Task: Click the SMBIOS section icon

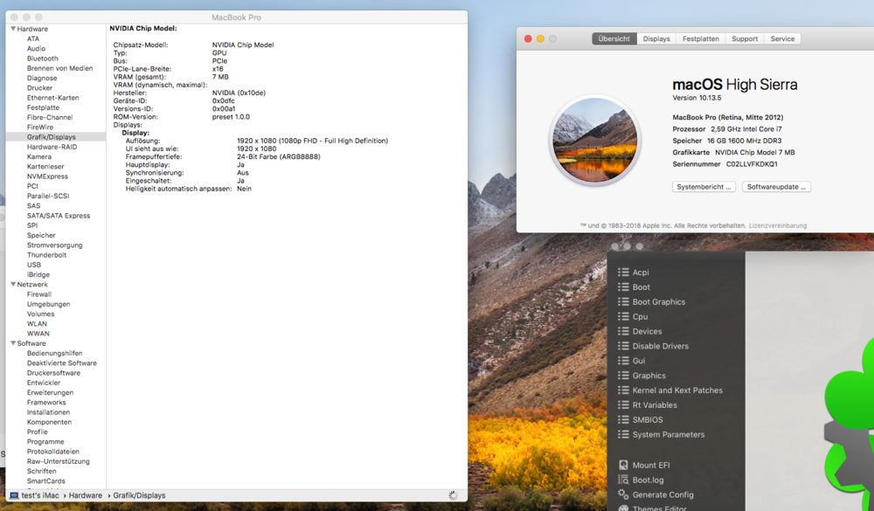Action: click(x=623, y=420)
